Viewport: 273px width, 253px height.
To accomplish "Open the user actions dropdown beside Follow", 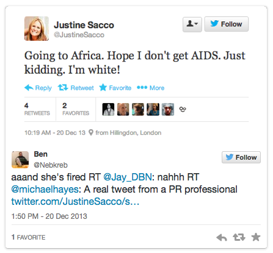I will (192, 24).
